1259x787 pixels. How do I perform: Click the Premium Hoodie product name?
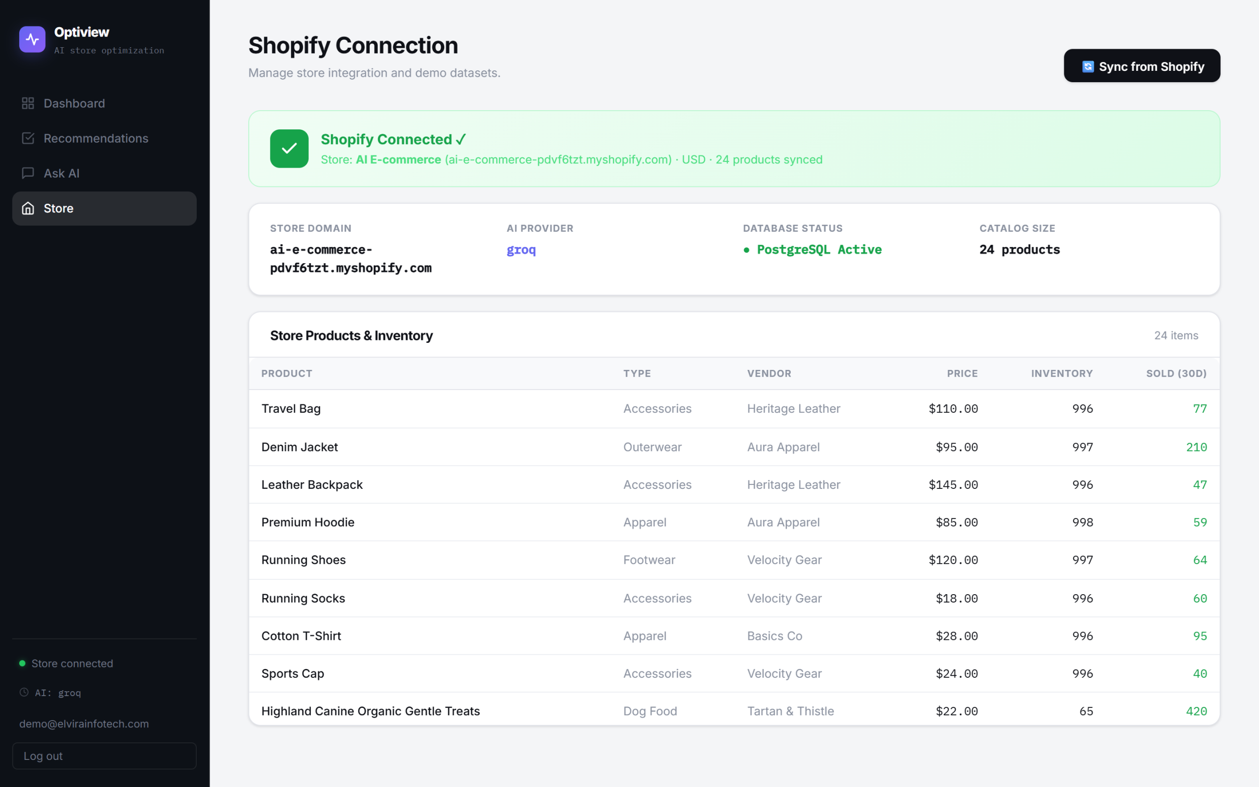tap(308, 522)
